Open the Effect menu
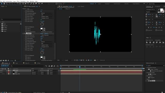This screenshot has height=93, width=165. (x=18, y=1)
